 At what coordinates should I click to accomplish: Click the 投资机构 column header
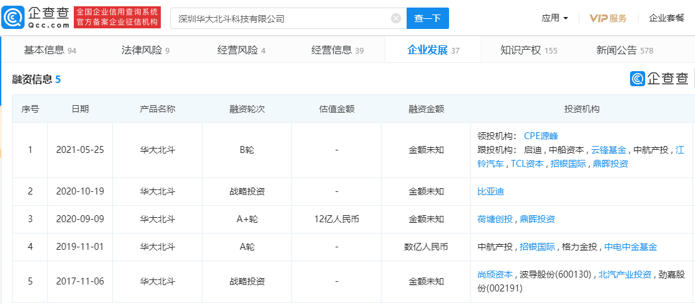[582, 110]
